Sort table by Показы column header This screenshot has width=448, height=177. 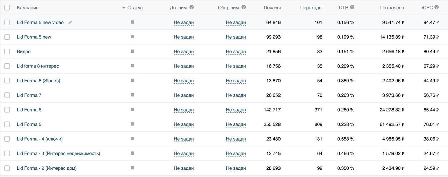point(272,8)
